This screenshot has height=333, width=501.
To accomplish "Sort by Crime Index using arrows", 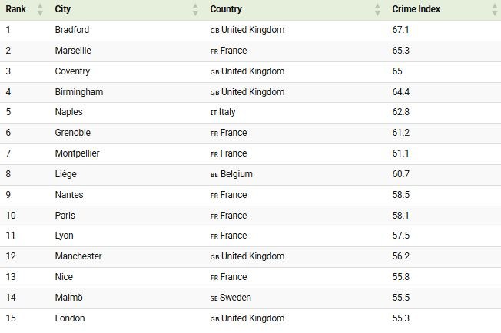I will 494,10.
